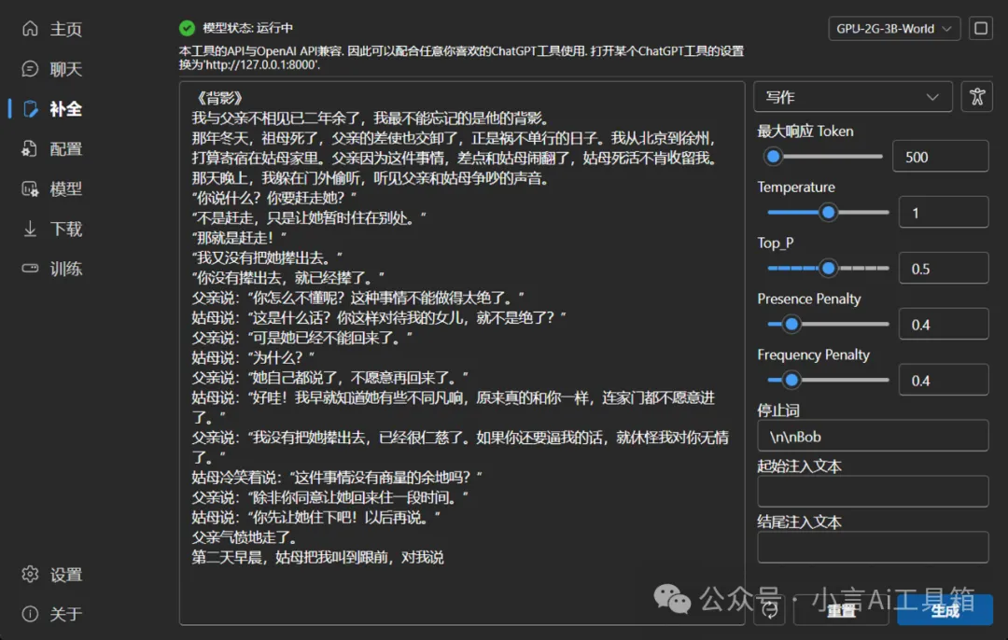Open the 关于 about info icon

(x=31, y=614)
